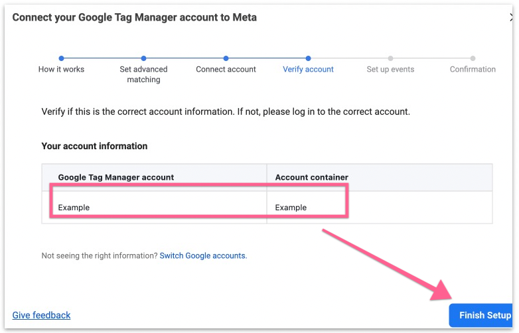Viewport: 519px width, 333px height.
Task: Jump to the "Set up events" step label
Action: pos(390,69)
